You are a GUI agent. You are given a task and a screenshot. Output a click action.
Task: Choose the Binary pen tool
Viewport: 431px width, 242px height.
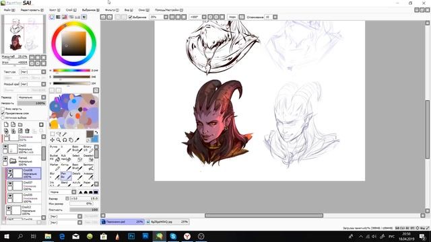(88, 149)
